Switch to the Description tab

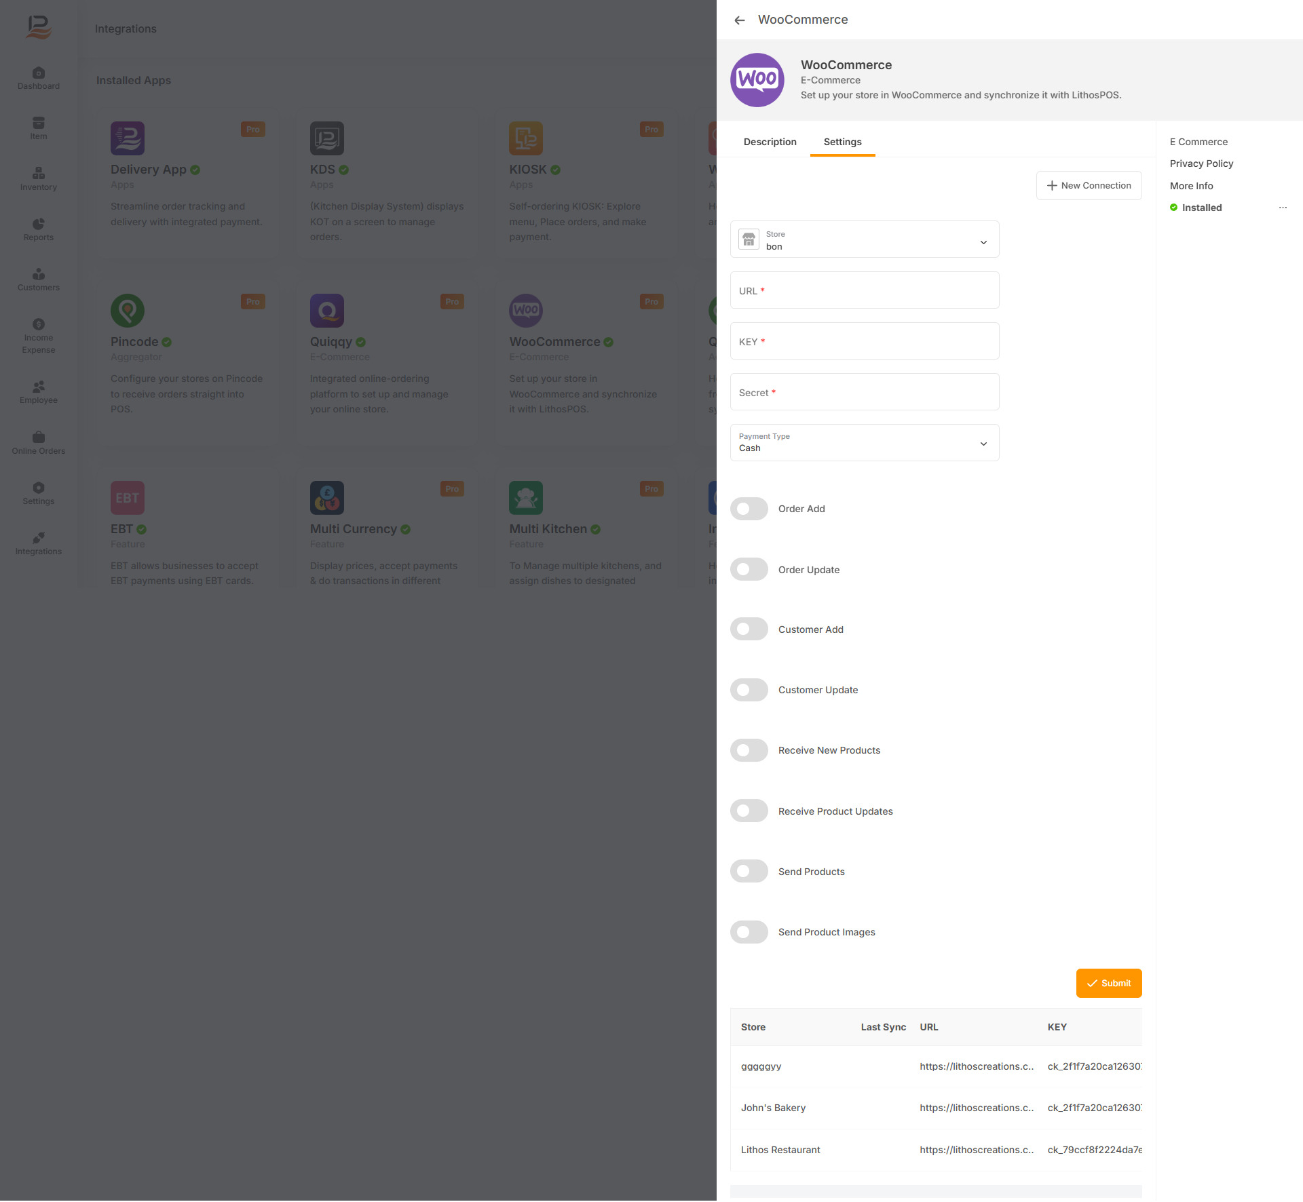[x=770, y=142]
